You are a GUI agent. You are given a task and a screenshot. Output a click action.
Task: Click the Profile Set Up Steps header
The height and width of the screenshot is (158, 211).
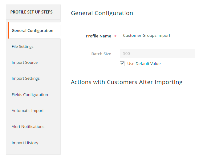coord(31,12)
